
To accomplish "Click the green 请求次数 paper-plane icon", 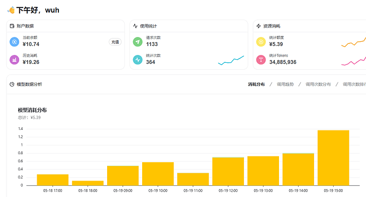I will coord(138,42).
